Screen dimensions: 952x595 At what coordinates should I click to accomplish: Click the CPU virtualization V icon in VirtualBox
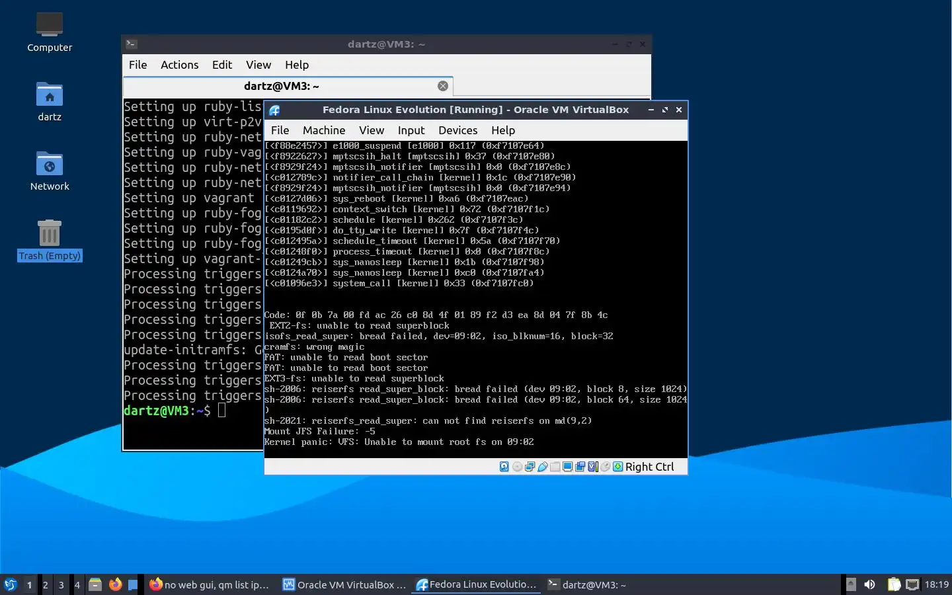[x=593, y=467]
